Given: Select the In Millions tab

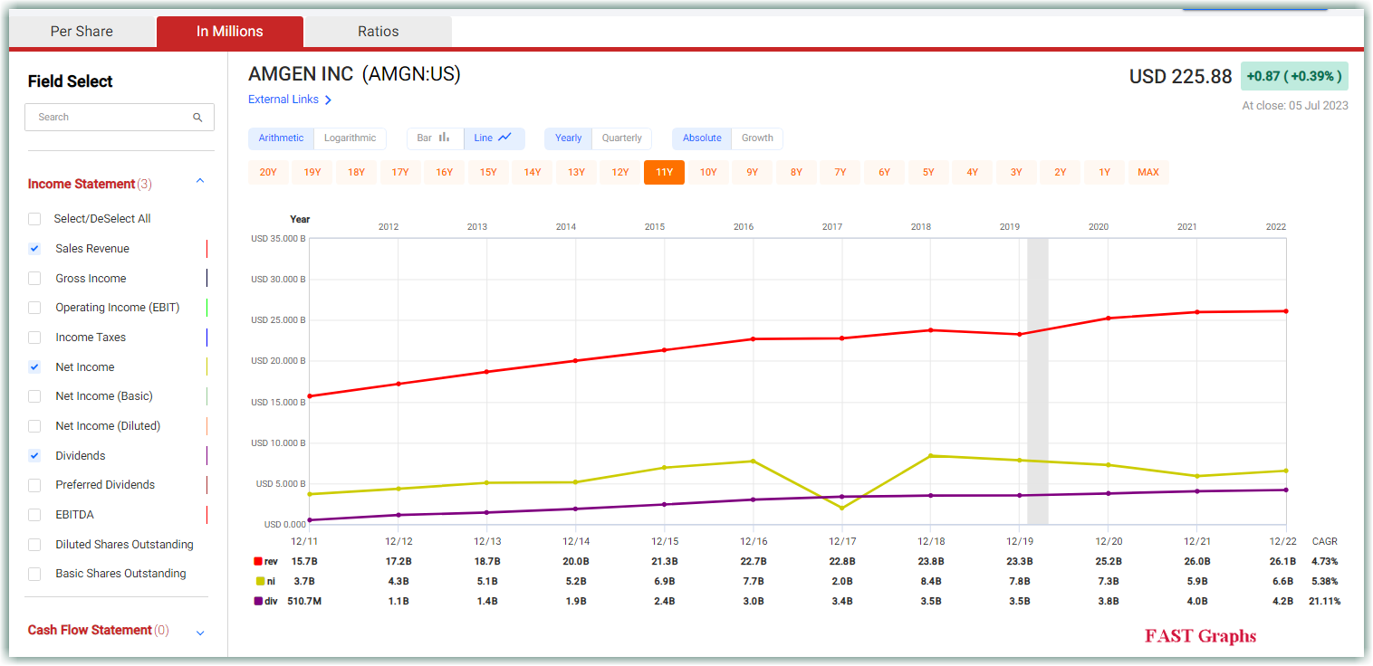Looking at the screenshot, I should [x=230, y=32].
